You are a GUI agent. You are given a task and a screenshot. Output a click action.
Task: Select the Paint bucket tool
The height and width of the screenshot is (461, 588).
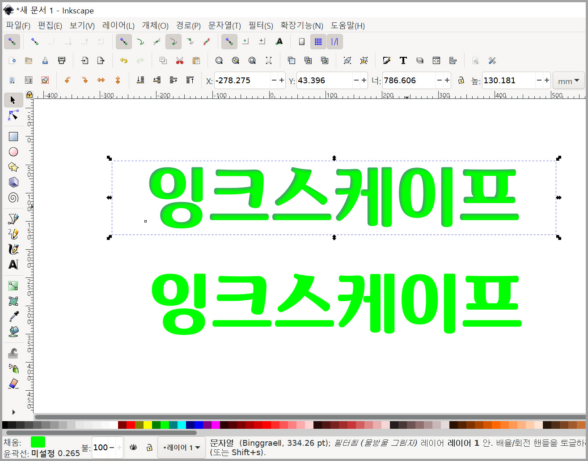pyautogui.click(x=13, y=332)
